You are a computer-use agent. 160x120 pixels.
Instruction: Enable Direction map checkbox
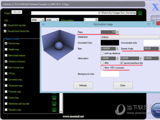(x=6, y=110)
